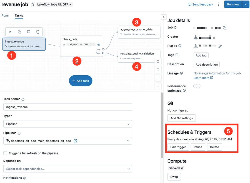Click the Edit trigger button
Image resolution: width=250 pixels, height=183 pixels.
178,147
